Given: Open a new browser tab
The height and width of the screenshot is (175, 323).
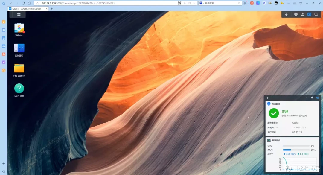Looking at the screenshot, I should coord(52,9).
